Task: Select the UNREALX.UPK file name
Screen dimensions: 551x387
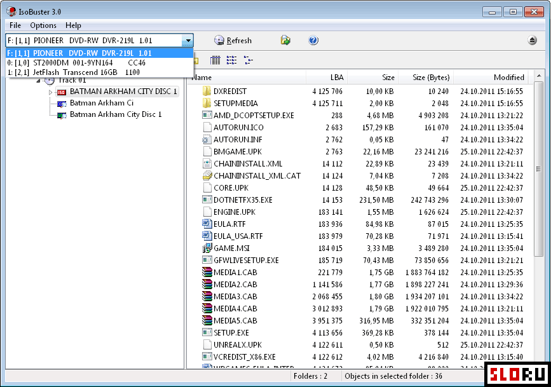Action: [x=238, y=344]
